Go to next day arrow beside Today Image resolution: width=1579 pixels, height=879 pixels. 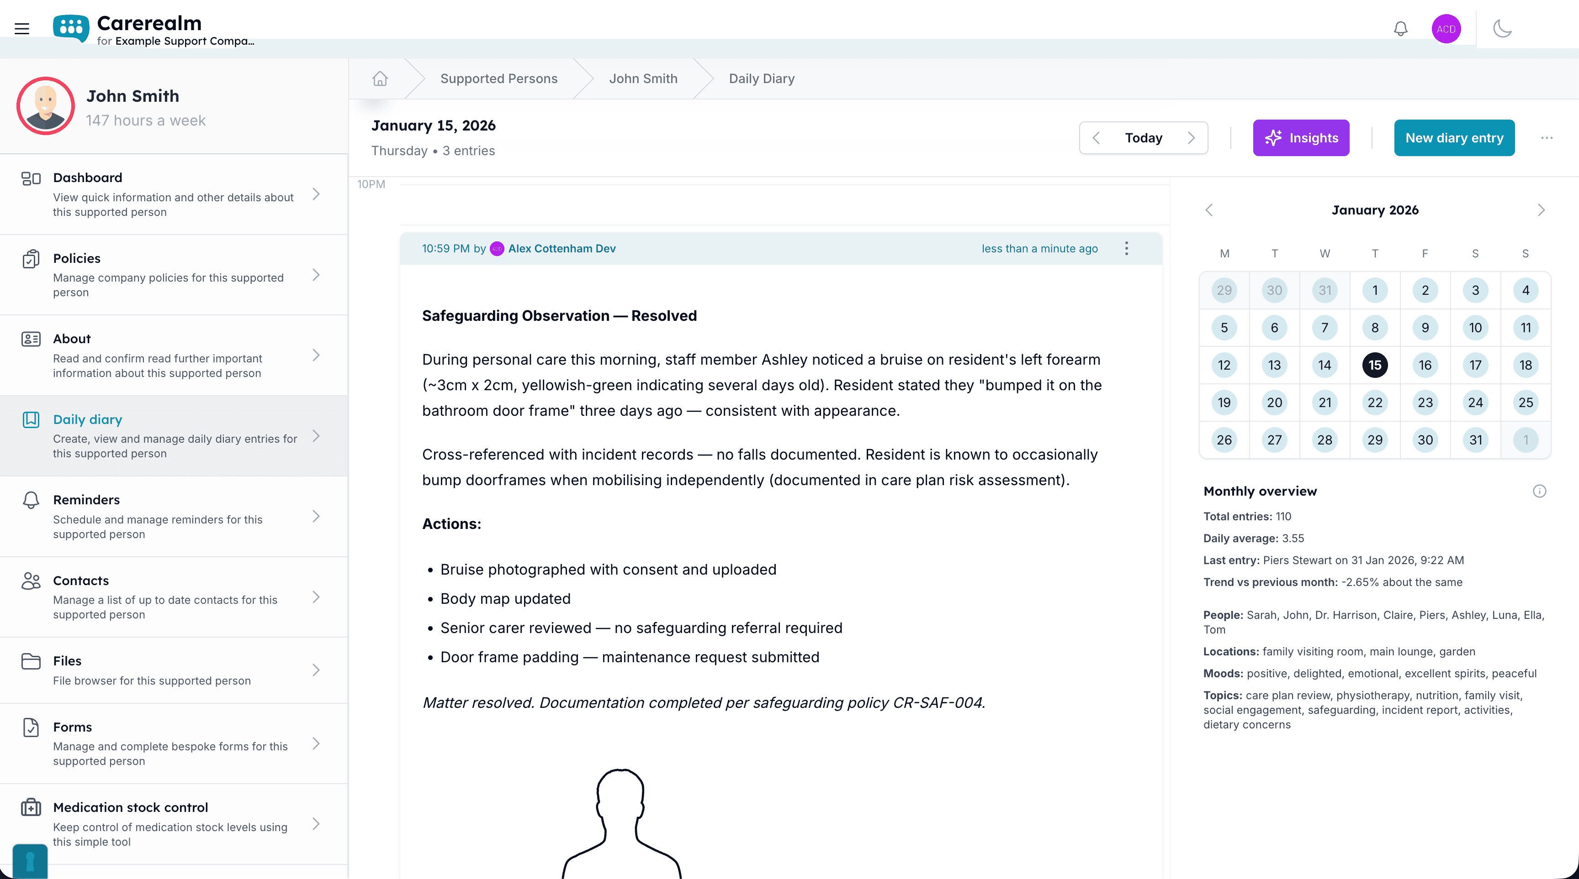click(1191, 138)
